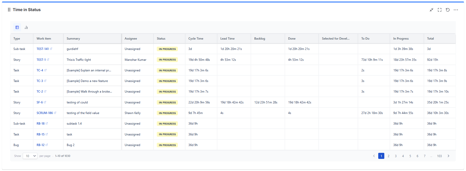The image size is (466, 171).
Task: Open work item SCRUM-186
Action: pos(45,113)
